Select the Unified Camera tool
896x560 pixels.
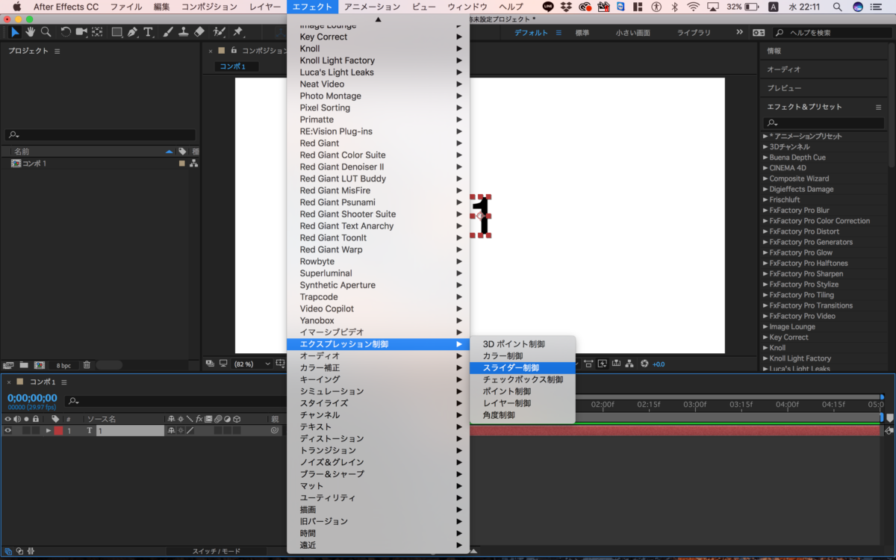(81, 32)
